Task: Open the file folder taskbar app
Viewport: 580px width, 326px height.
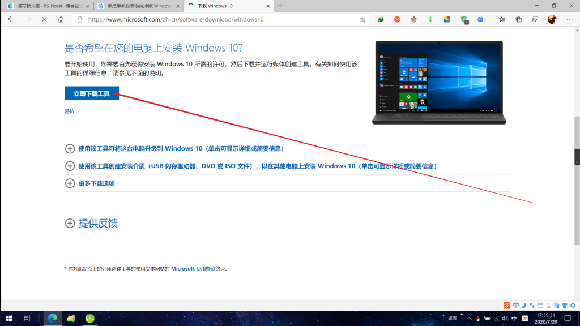Action: [71, 318]
